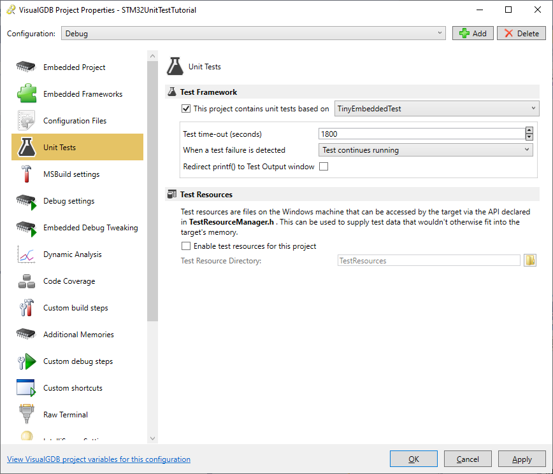The height and width of the screenshot is (474, 553).
Task: Click Add configuration button
Action: 473,33
